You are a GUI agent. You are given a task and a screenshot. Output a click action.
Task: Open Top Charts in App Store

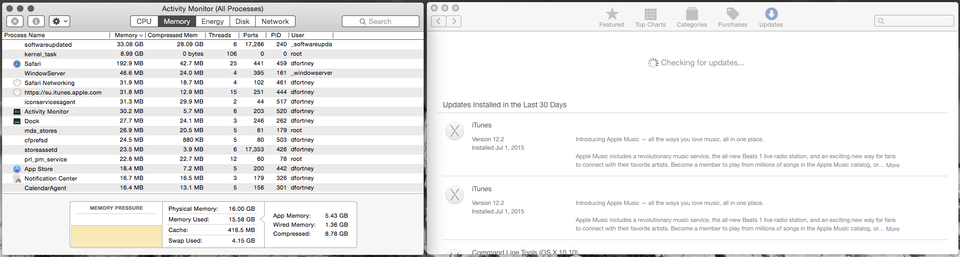click(650, 18)
